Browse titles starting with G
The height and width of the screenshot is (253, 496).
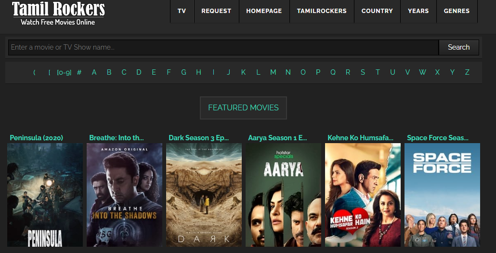183,72
